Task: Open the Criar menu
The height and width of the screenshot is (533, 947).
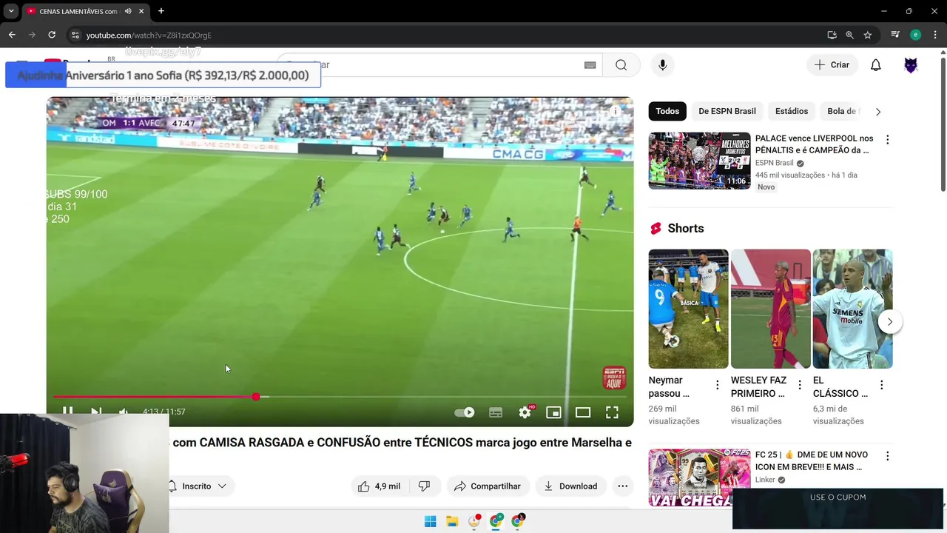Action: pos(832,65)
